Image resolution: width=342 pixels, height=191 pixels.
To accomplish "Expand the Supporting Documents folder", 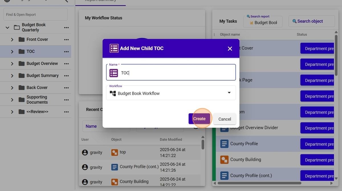I will [12, 100].
